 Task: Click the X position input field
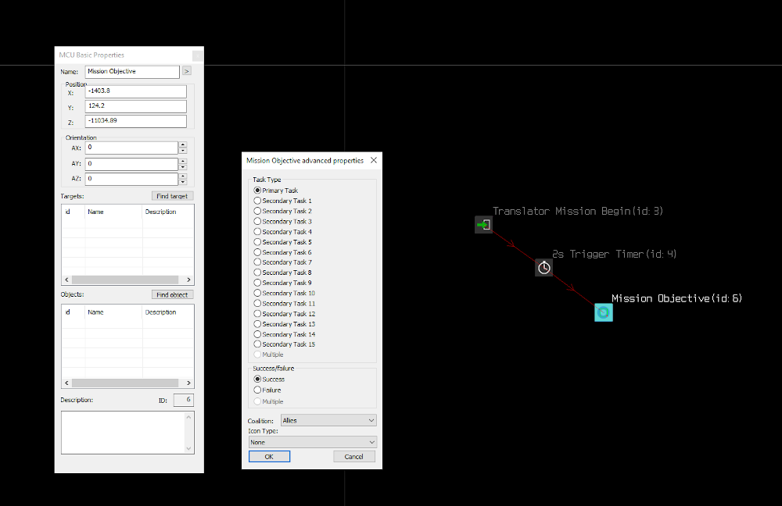pyautogui.click(x=135, y=91)
